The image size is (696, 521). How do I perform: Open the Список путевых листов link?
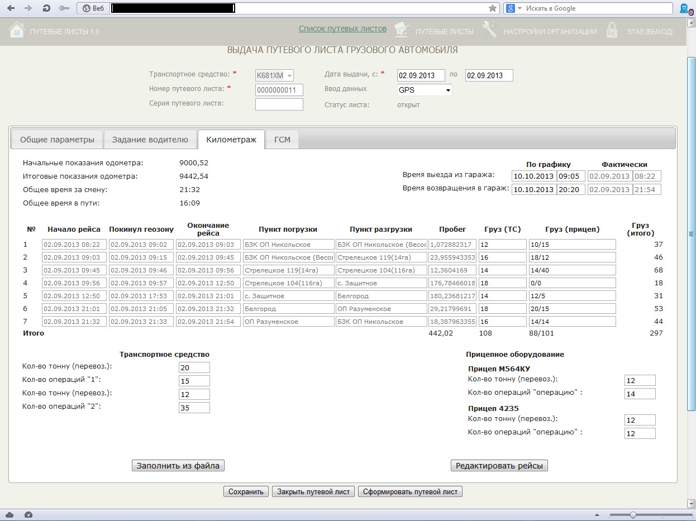click(x=342, y=28)
